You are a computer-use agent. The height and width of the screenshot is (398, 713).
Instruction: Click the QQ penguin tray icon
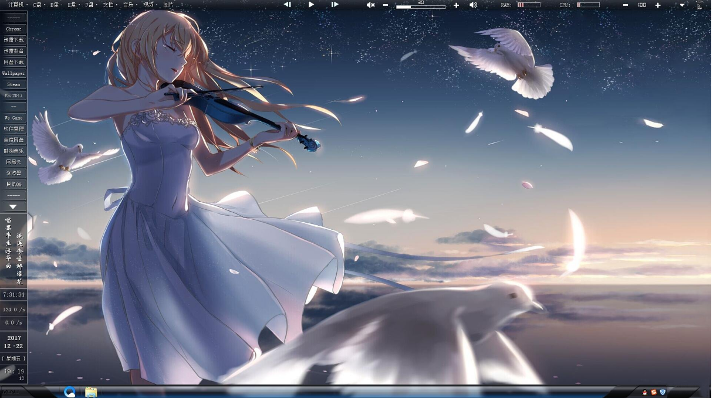point(645,392)
